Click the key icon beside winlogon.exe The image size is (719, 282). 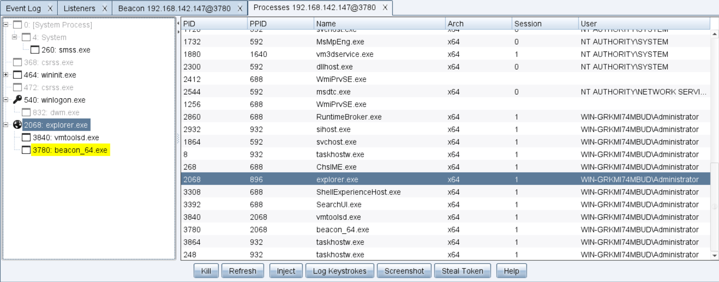point(17,100)
